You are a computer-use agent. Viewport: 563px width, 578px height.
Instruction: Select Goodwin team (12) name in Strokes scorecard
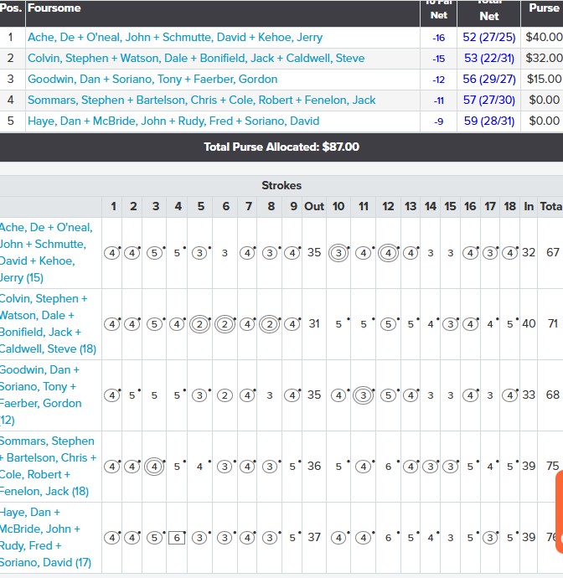pyautogui.click(x=47, y=395)
